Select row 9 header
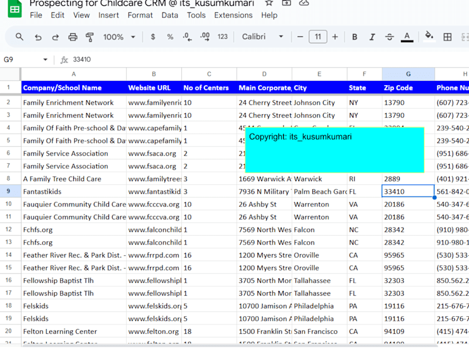Screen dimensions: 469x352 [8, 191]
